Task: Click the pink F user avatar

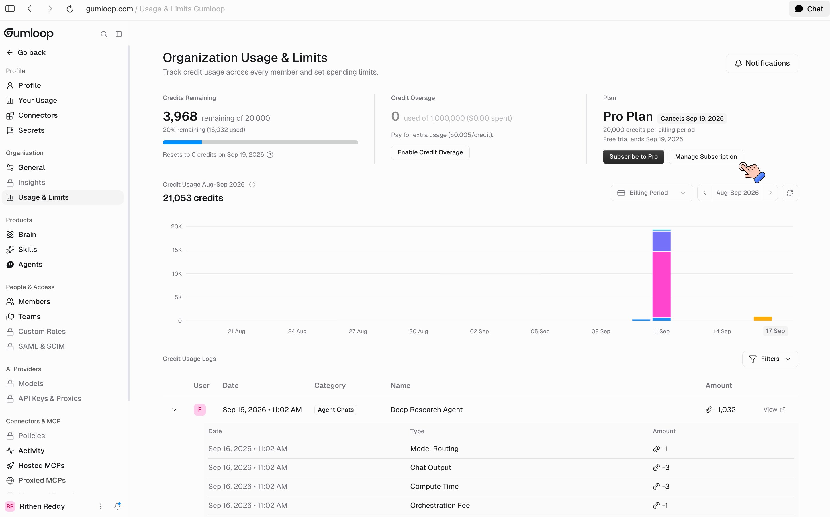Action: point(200,410)
